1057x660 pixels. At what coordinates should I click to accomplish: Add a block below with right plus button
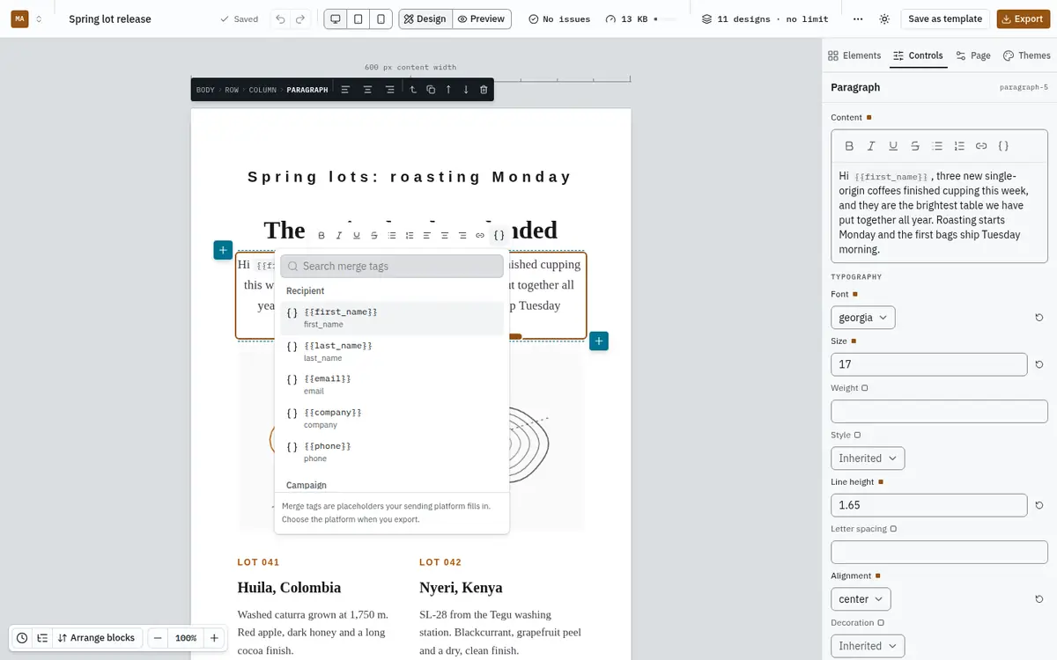pyautogui.click(x=599, y=341)
